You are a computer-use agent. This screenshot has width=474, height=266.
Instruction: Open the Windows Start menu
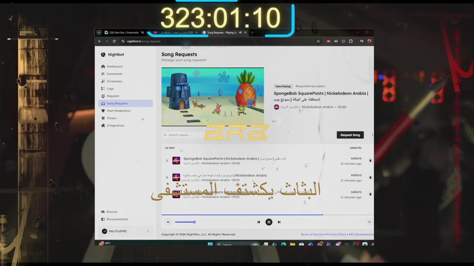210,244
